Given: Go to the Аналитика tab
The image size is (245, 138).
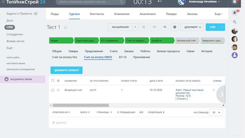Looking at the screenshot, I should pyautogui.click(x=147, y=14).
